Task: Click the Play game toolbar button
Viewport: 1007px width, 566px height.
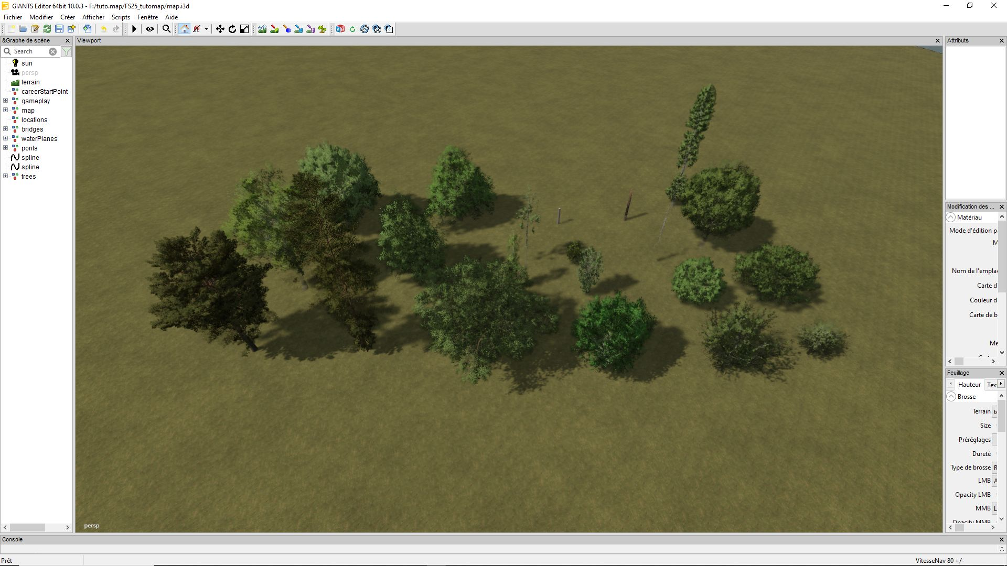Action: tap(134, 29)
